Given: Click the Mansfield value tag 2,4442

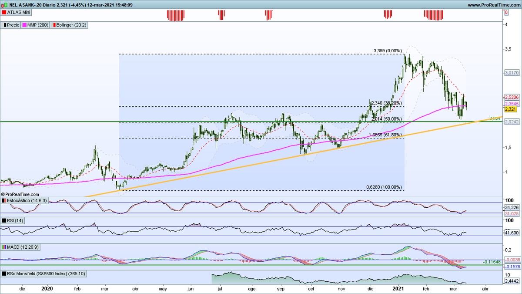Looking at the screenshot, I should (511, 282).
